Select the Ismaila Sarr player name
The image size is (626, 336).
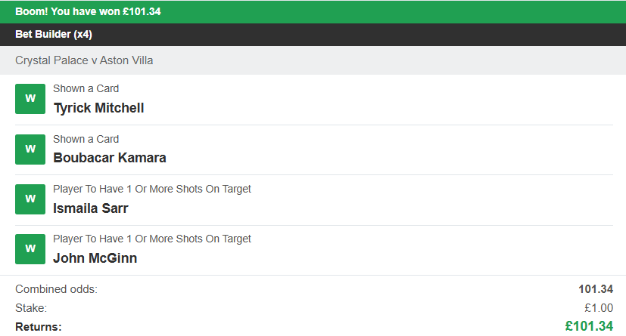(91, 208)
